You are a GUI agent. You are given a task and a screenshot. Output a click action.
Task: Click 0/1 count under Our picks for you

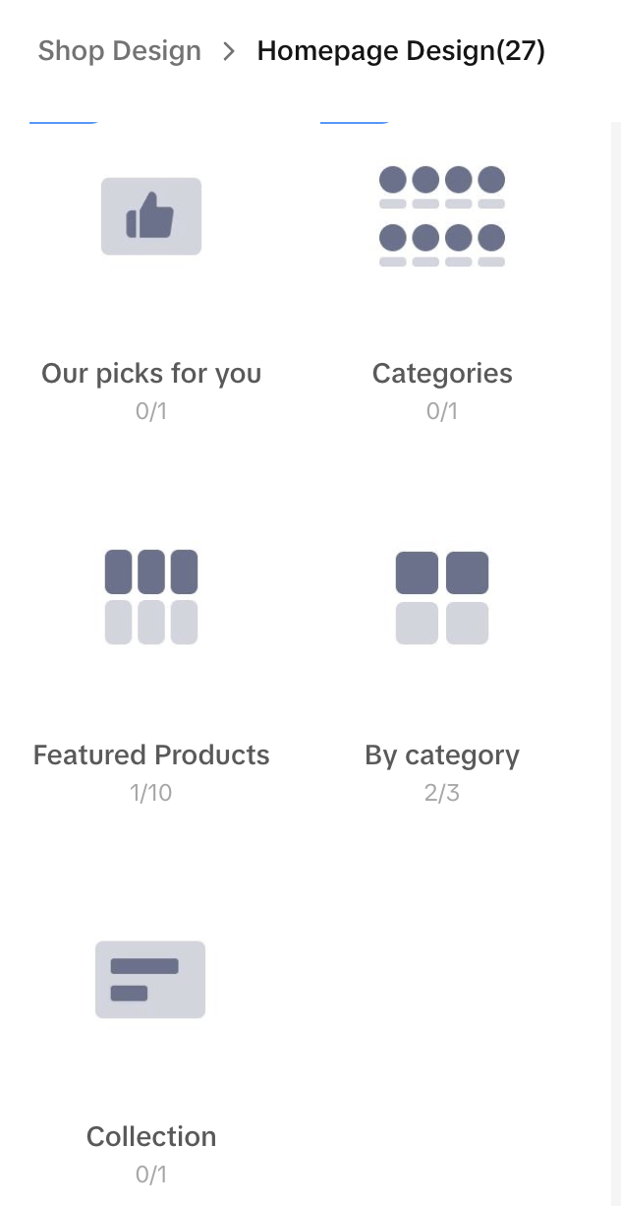coord(151,411)
